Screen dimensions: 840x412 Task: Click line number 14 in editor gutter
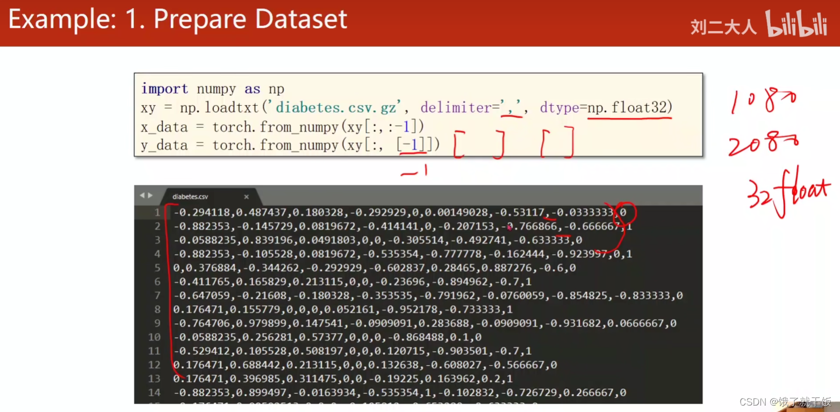coord(154,393)
